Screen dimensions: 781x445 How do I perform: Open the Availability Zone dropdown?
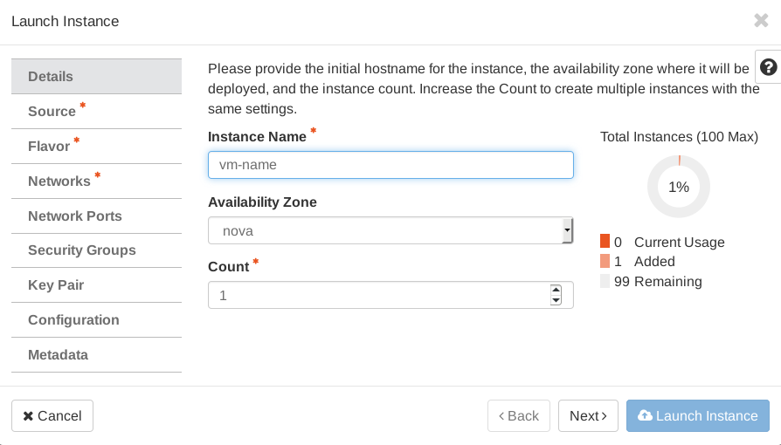pyautogui.click(x=390, y=230)
